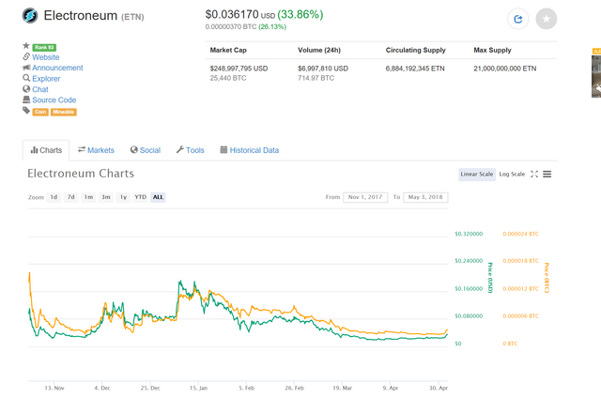Click the Volume value $6,997,810 USD
Viewport: 601px width, 398px height.
pos(323,69)
